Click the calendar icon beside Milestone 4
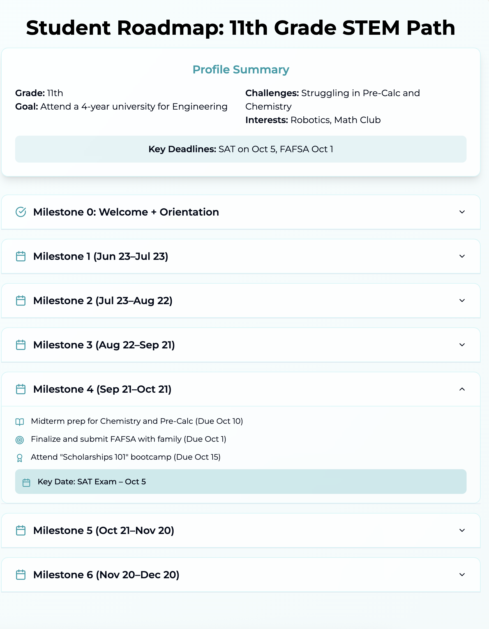This screenshot has width=489, height=629. [x=21, y=389]
